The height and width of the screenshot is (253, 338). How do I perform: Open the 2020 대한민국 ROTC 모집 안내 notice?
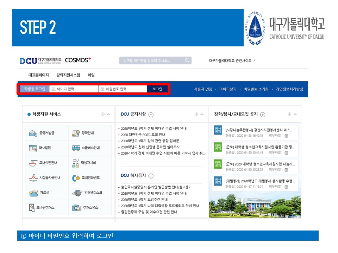coord(143,135)
